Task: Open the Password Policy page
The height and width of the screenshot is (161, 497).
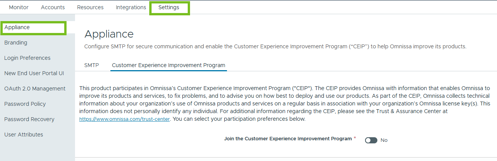Action: (25, 104)
